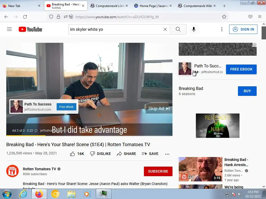Open the taskbar clock showing 3:53 PM
This screenshot has width=266, height=199.
click(253, 194)
